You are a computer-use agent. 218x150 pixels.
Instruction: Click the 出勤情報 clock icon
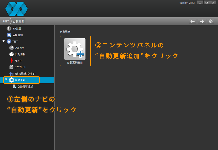point(11,54)
